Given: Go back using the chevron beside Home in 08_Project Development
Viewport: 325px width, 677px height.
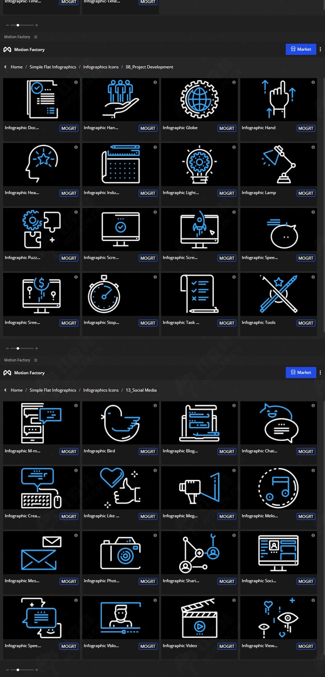Looking at the screenshot, I should (x=5, y=67).
